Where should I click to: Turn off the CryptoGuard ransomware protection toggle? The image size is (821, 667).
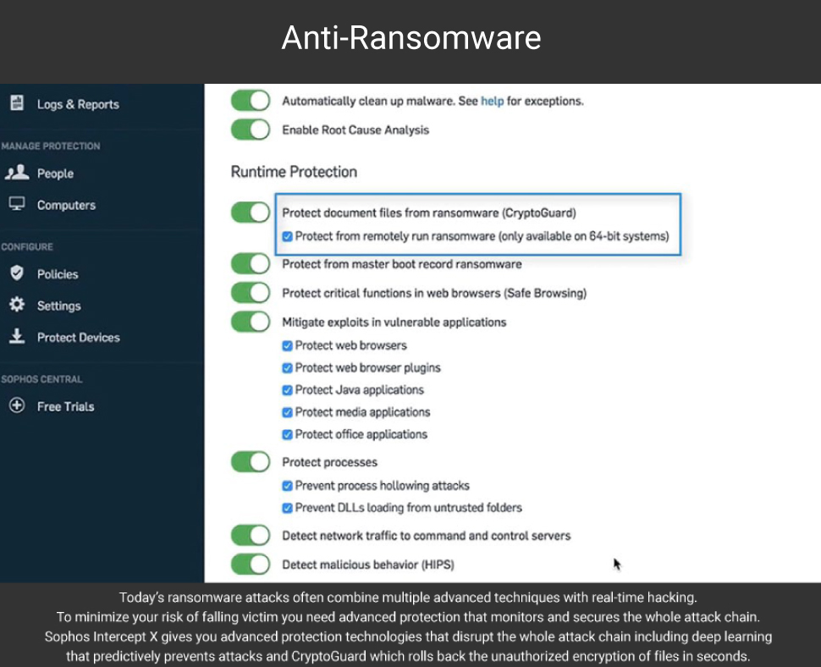click(x=251, y=212)
